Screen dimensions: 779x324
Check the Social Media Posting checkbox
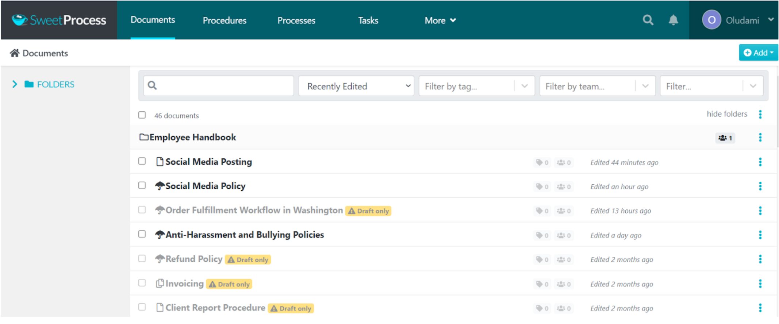tap(142, 161)
